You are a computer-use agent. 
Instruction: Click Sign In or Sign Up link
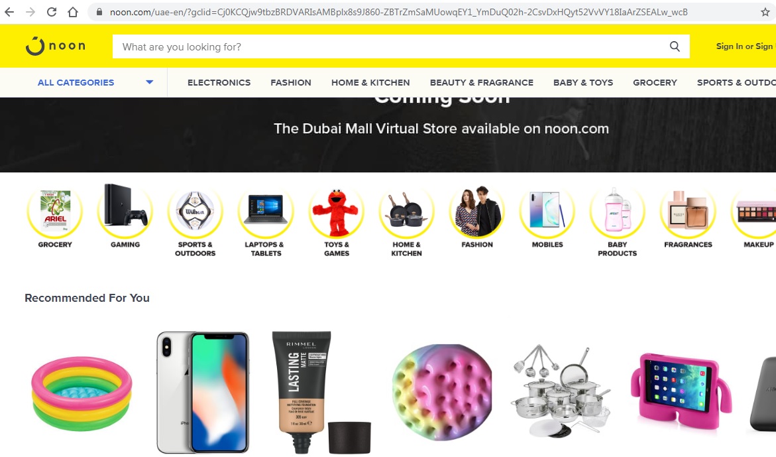click(746, 46)
